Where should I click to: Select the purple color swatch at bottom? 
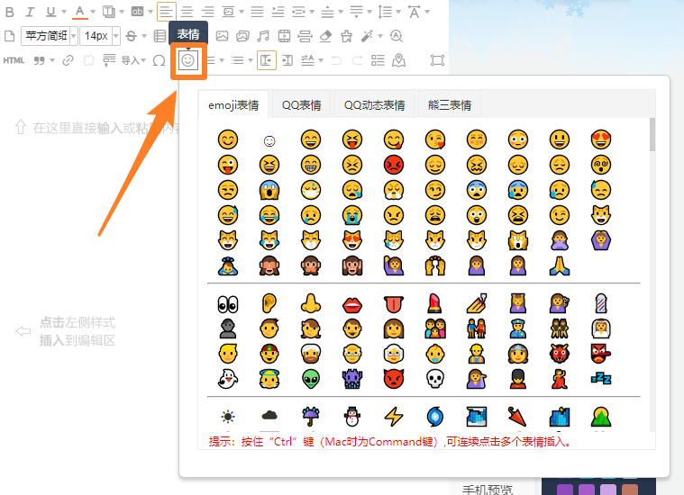coord(565,490)
